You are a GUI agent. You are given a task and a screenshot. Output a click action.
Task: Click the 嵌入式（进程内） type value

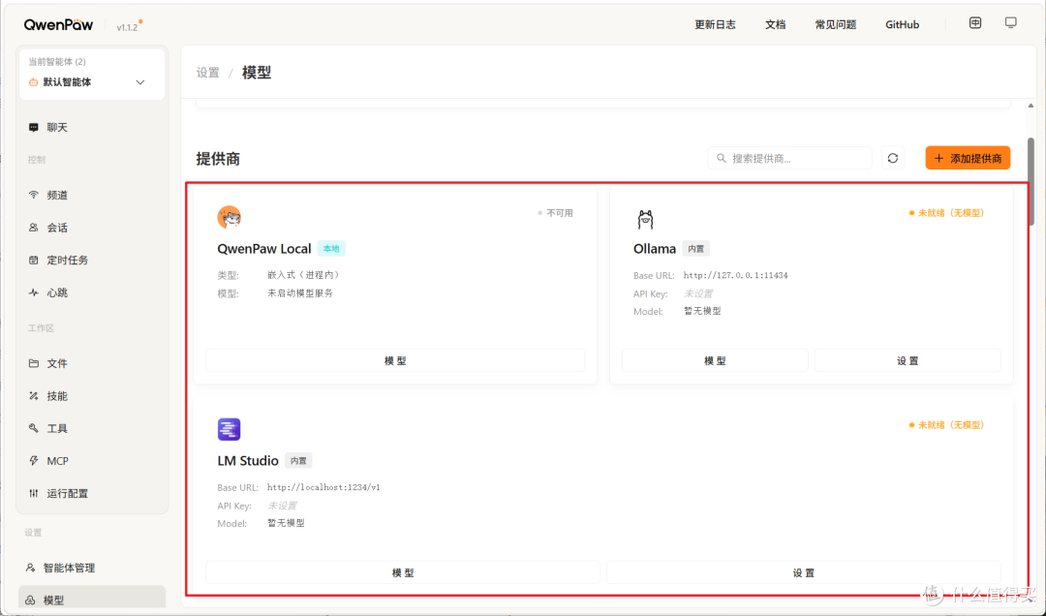click(304, 275)
